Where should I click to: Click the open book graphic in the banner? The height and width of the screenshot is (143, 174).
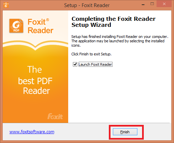(35, 45)
